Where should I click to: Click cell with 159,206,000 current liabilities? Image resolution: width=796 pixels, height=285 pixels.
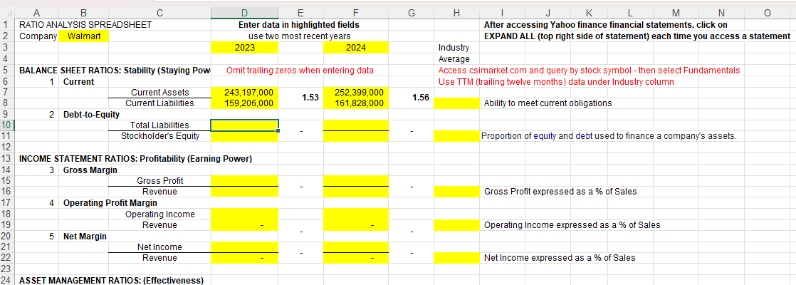245,103
